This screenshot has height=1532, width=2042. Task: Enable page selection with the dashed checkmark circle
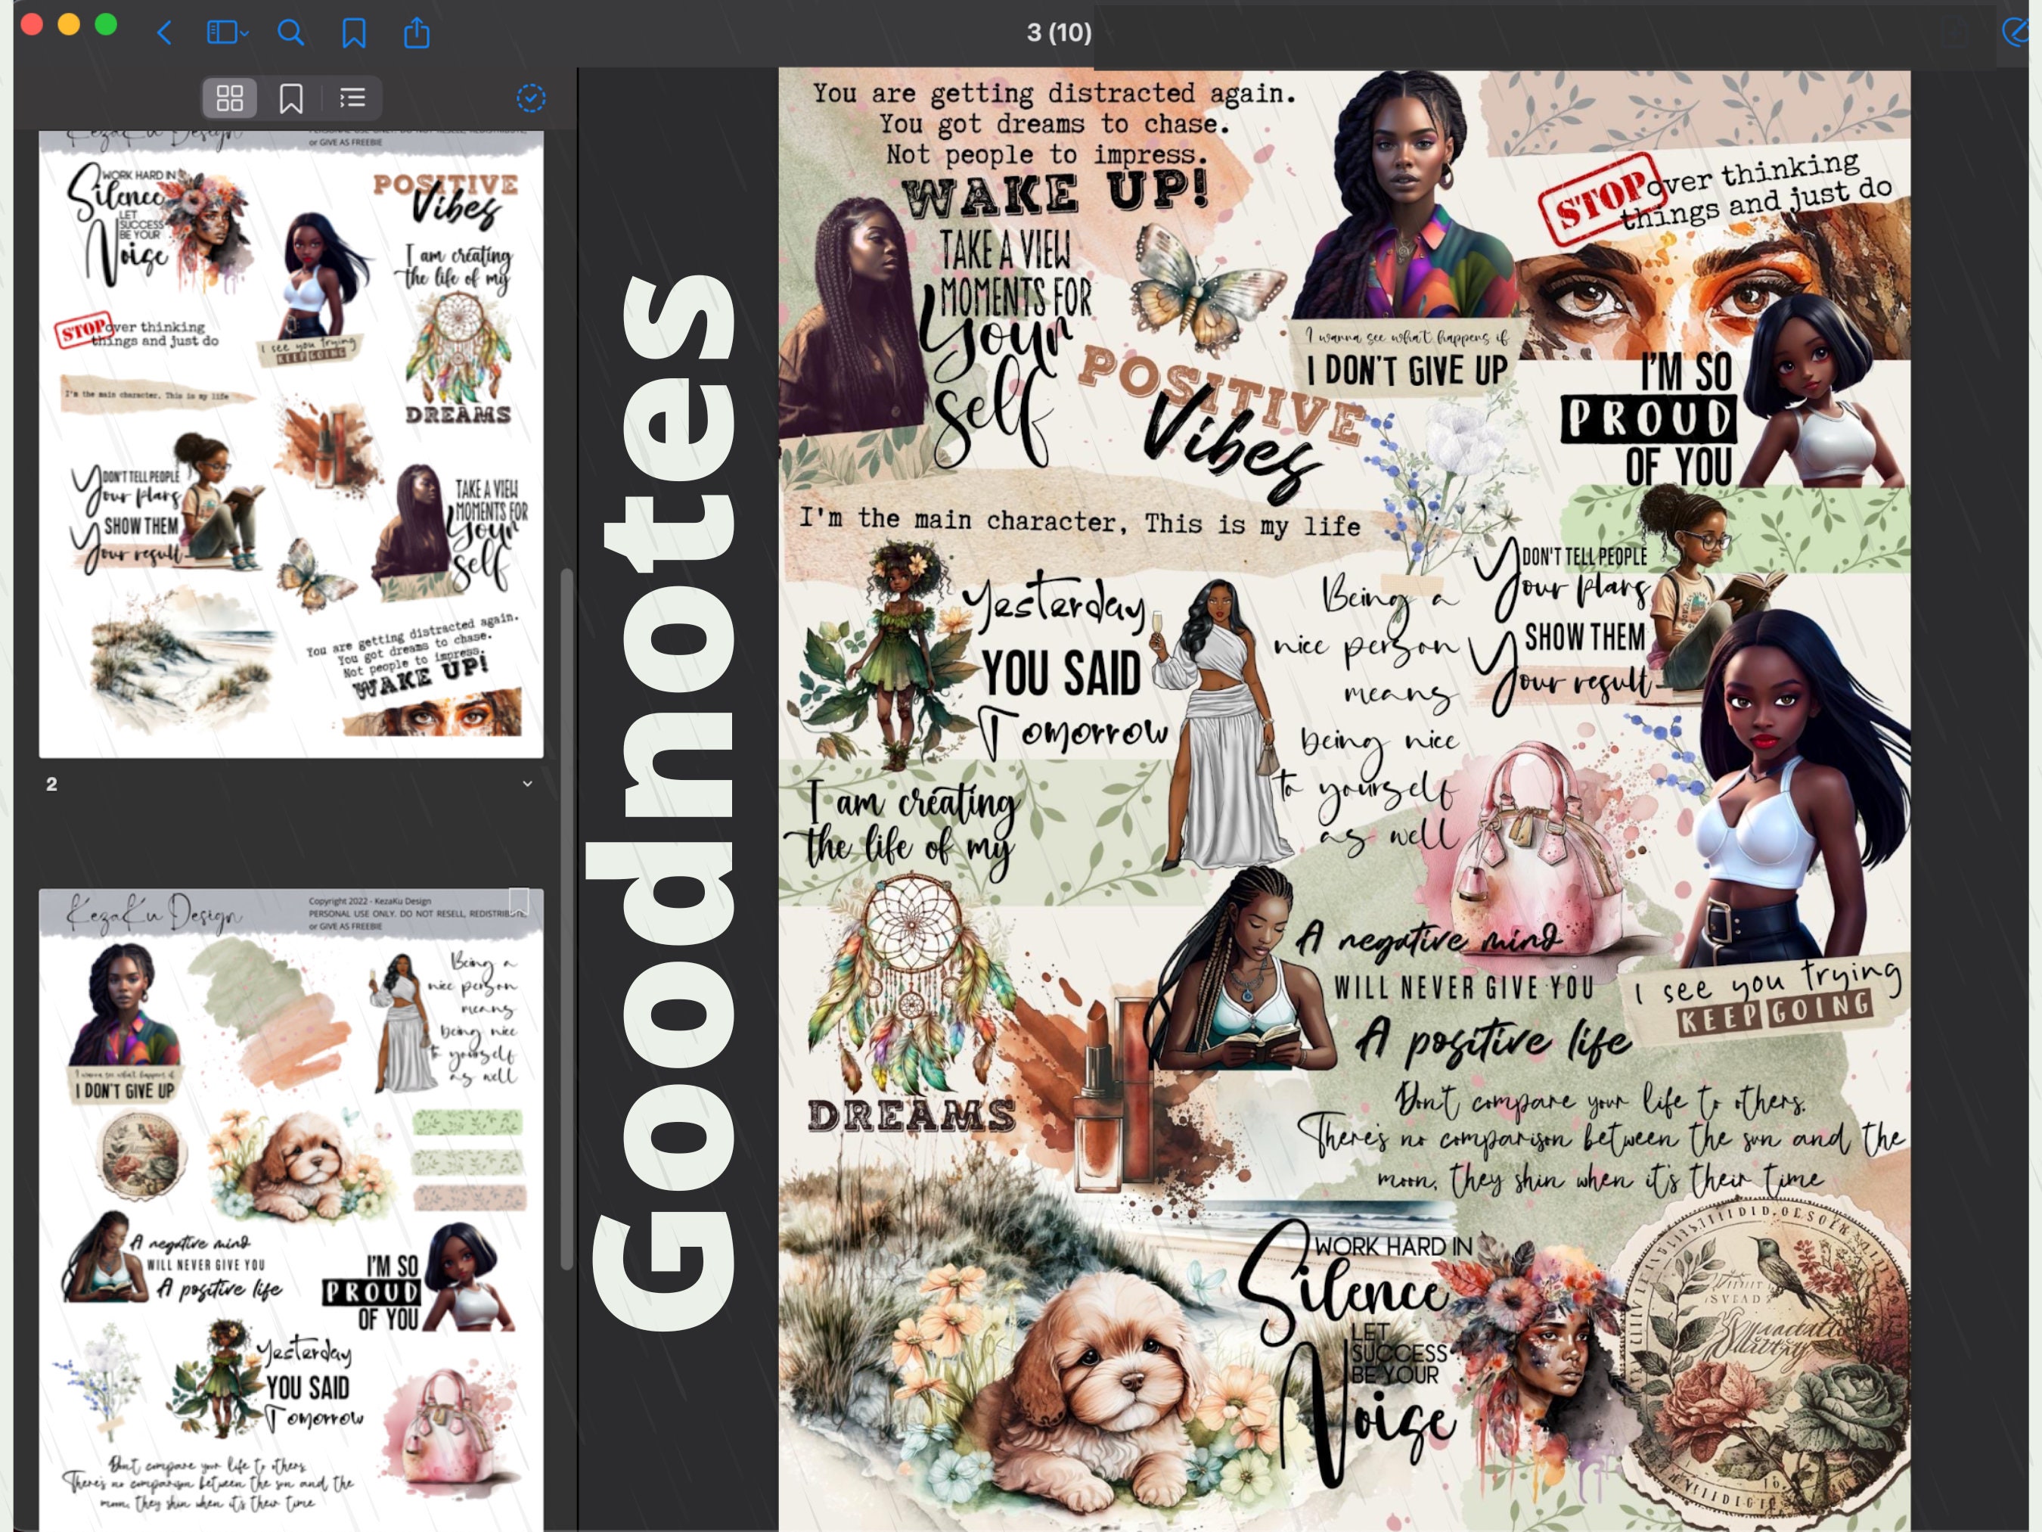tap(531, 98)
